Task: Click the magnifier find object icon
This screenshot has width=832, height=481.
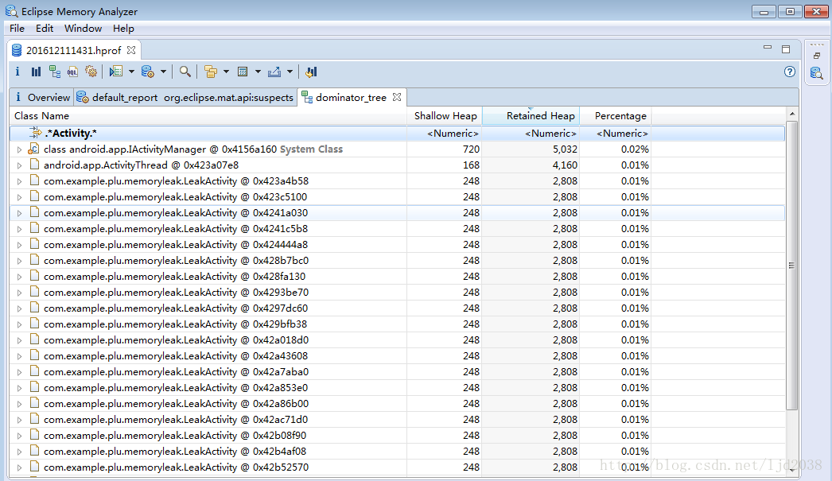Action: [185, 72]
